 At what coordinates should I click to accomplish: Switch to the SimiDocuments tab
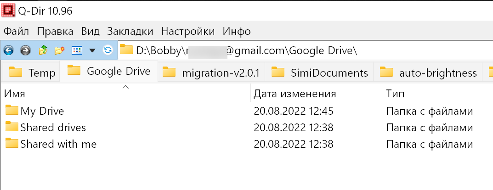[x=319, y=73]
